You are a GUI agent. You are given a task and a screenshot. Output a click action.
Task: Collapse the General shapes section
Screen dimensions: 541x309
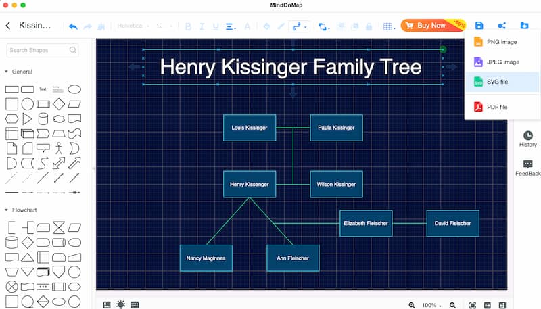[x=6, y=72]
